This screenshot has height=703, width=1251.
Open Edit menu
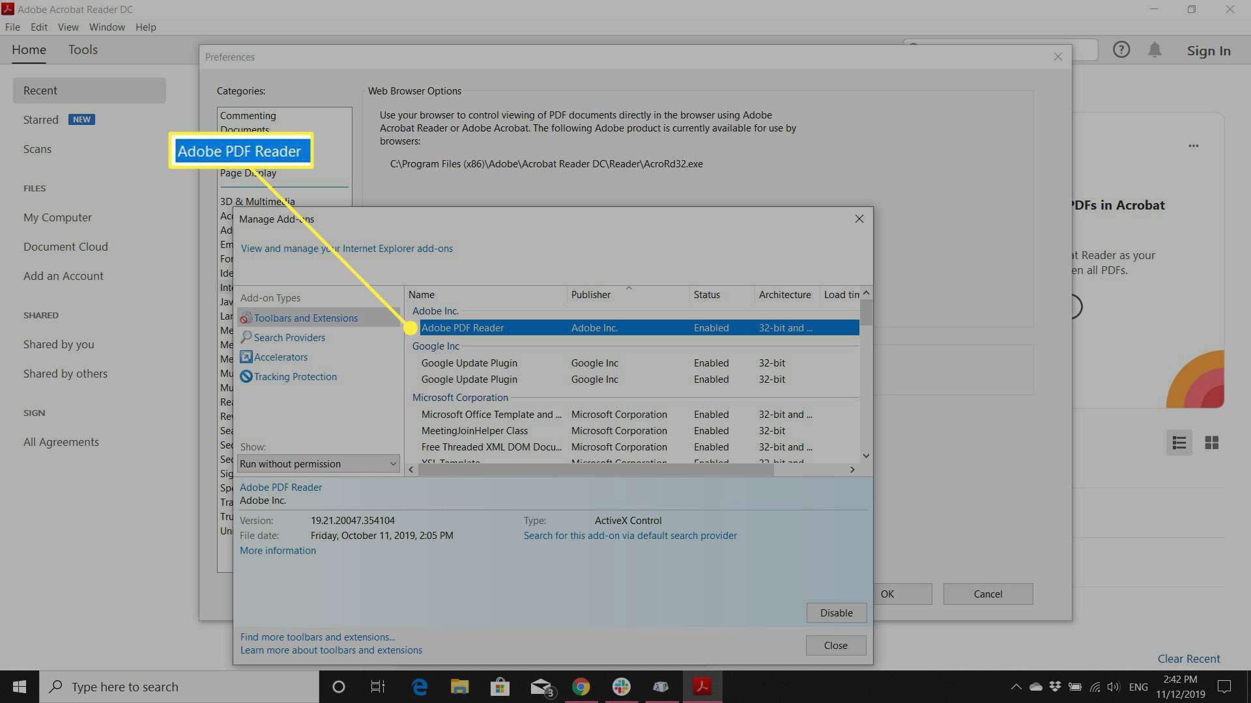tap(39, 27)
